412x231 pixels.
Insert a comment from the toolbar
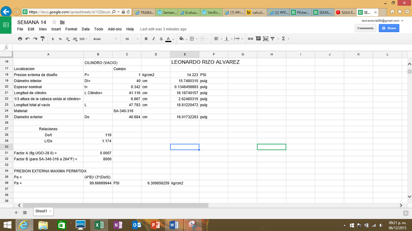(x=258, y=39)
